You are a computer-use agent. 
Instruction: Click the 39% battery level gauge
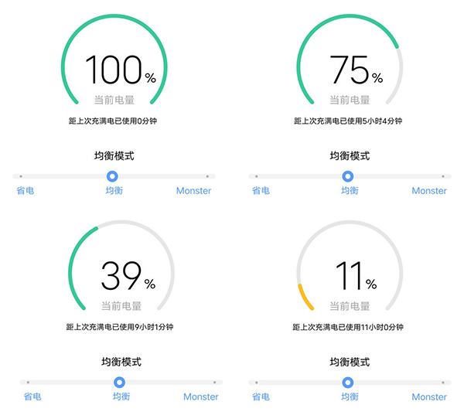tap(121, 274)
